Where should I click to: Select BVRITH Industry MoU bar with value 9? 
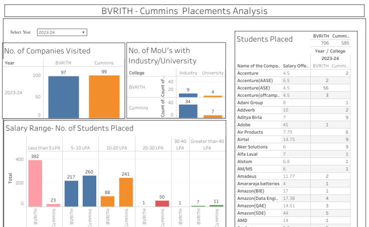point(188,95)
